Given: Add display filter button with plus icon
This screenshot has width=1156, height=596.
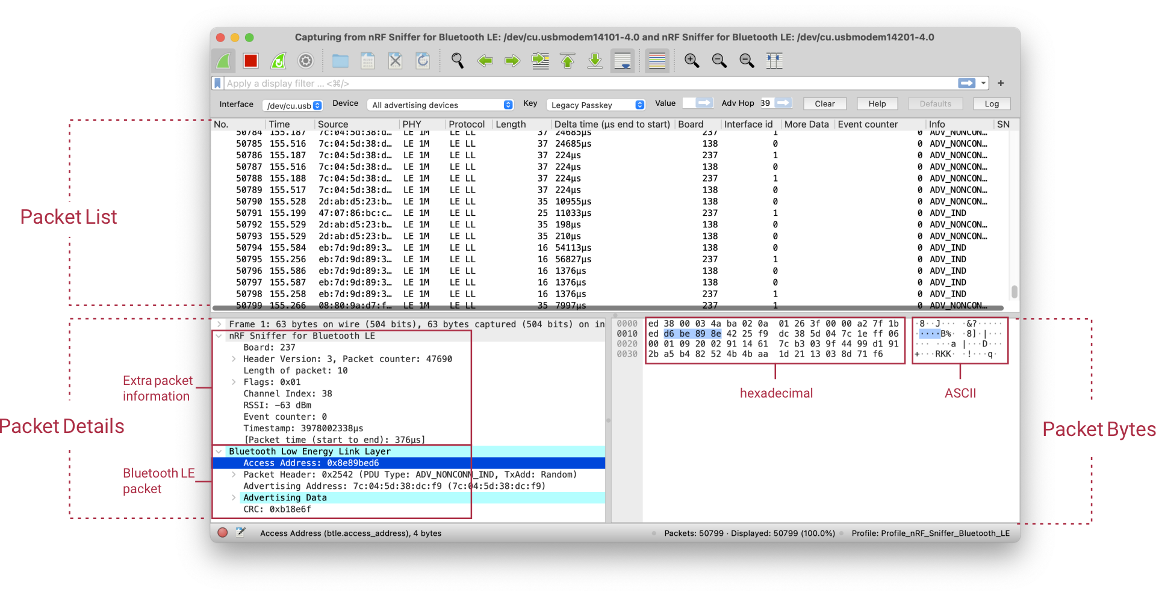Looking at the screenshot, I should pyautogui.click(x=1001, y=83).
